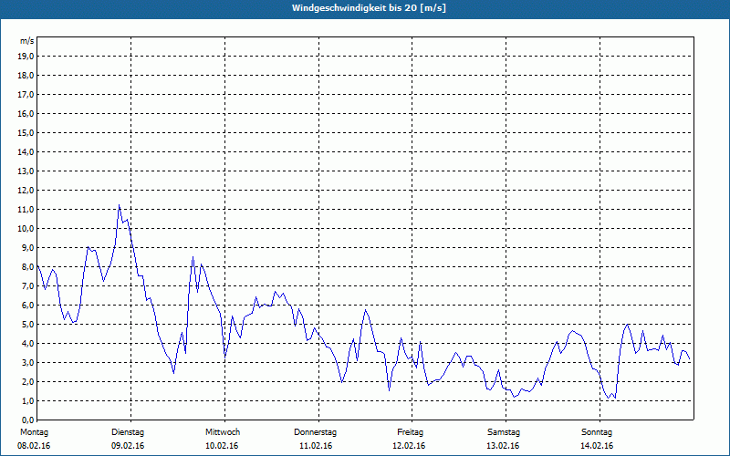Click the 'Montag' day label
730x456 pixels.
click(x=34, y=432)
